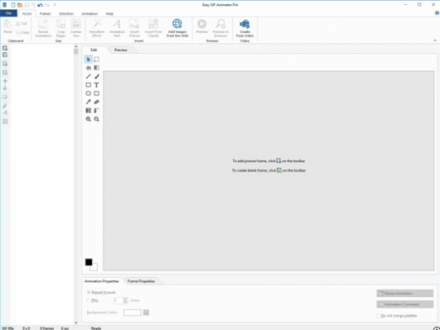Click the Background Color white box
This screenshot has height=330, width=440.
132,312
